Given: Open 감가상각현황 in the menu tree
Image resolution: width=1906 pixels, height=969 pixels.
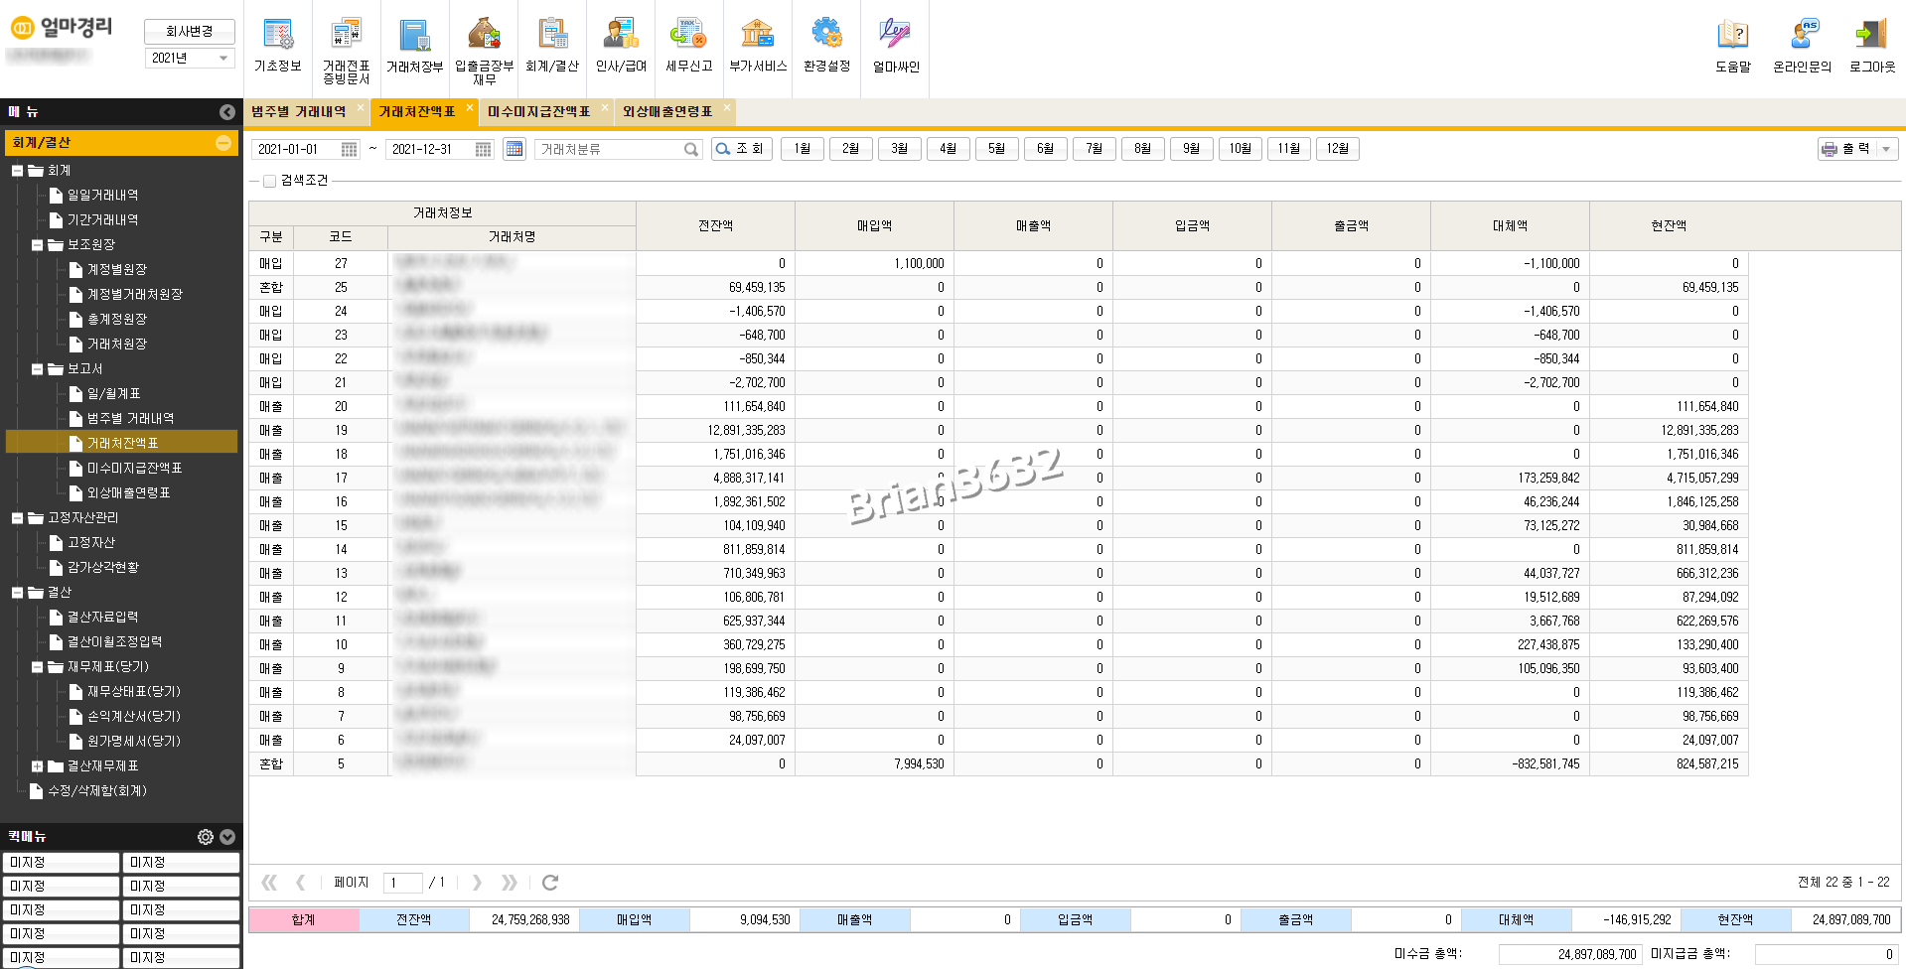Looking at the screenshot, I should pyautogui.click(x=103, y=568).
